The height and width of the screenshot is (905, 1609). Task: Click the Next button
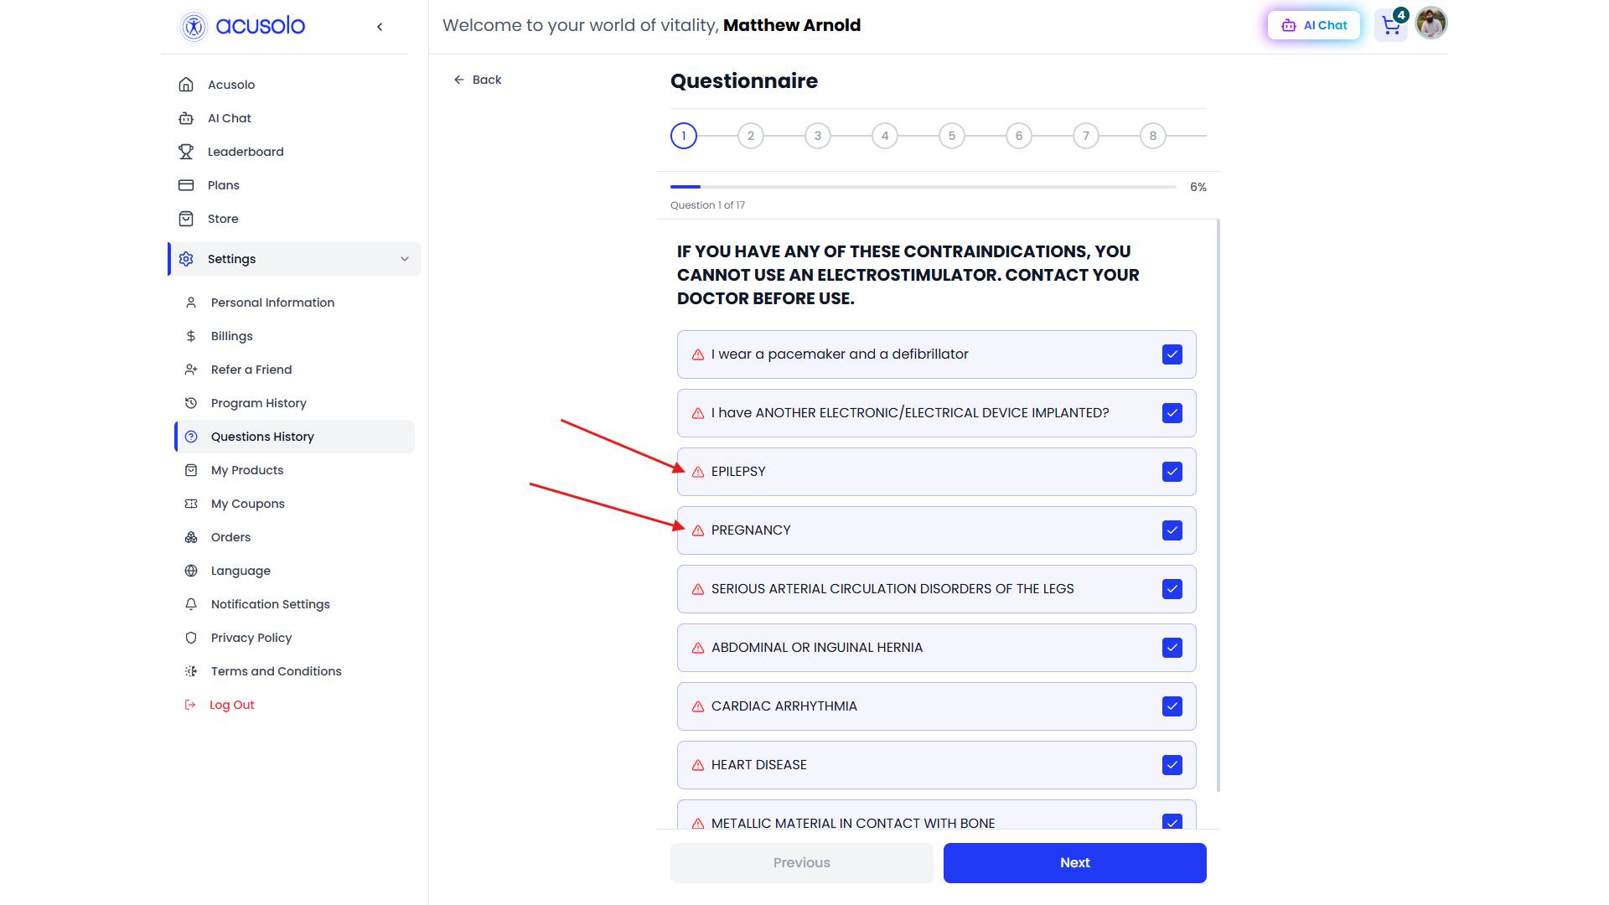click(1075, 863)
